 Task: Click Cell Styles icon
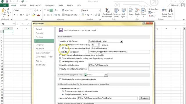point(124,11)
